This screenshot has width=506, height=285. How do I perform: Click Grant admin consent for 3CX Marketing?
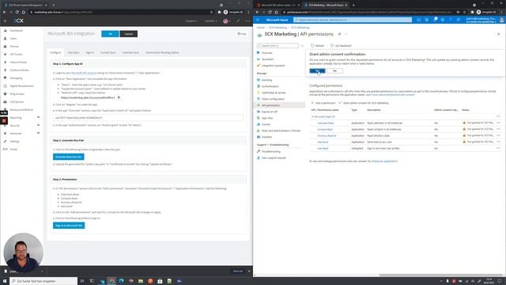(x=364, y=103)
